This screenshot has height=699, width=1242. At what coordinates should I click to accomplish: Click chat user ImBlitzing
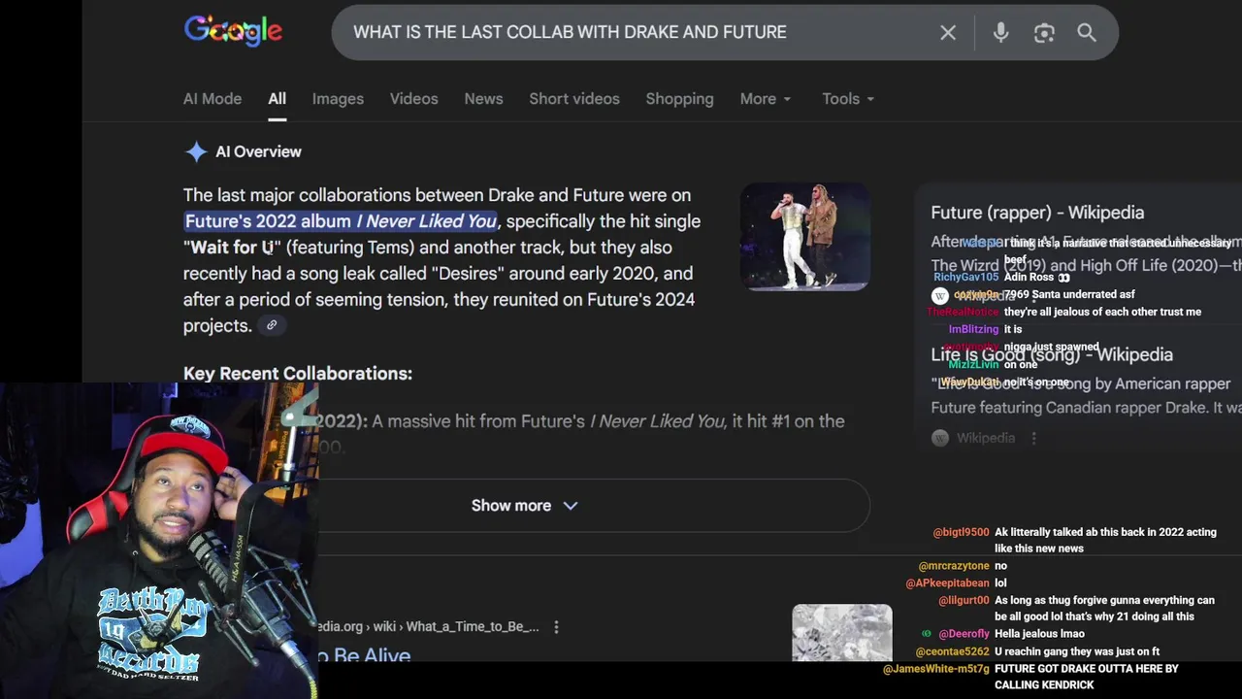coord(973,329)
